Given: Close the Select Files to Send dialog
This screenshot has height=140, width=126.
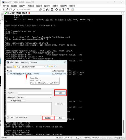Looking at the screenshot, I should (65, 62).
